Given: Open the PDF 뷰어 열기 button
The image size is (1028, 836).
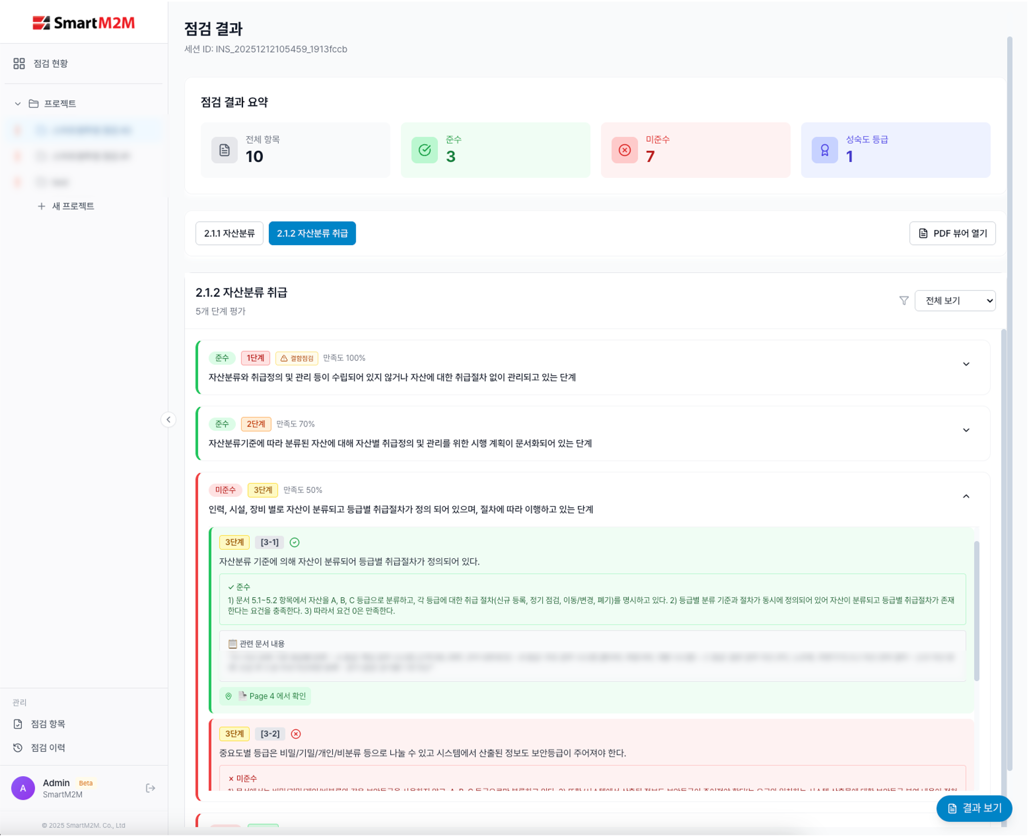Looking at the screenshot, I should (x=952, y=233).
